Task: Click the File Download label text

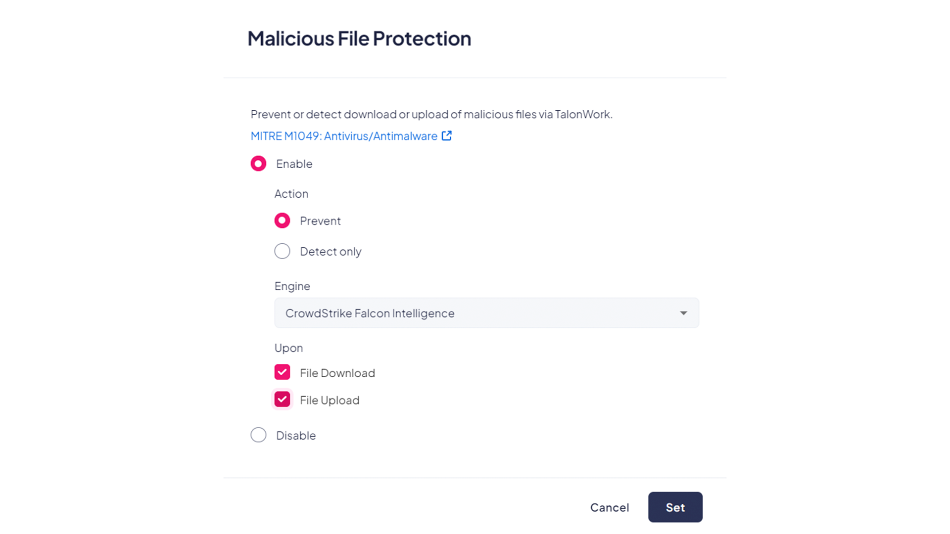Action: coord(337,373)
